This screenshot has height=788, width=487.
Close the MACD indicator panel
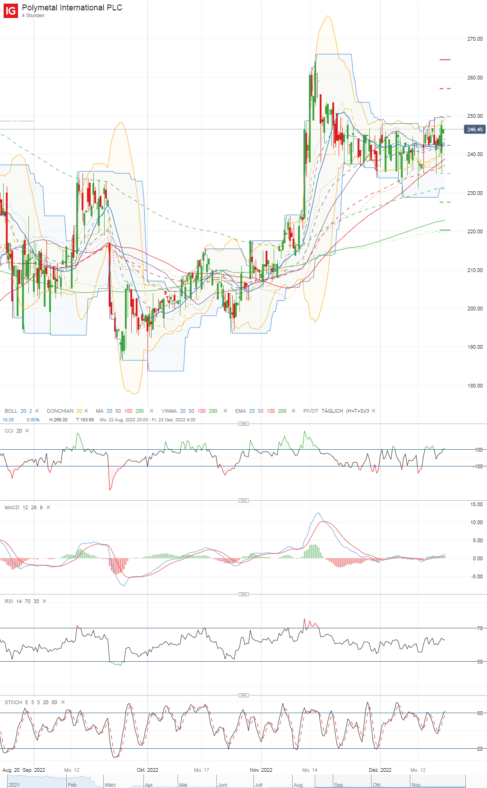tap(48, 507)
